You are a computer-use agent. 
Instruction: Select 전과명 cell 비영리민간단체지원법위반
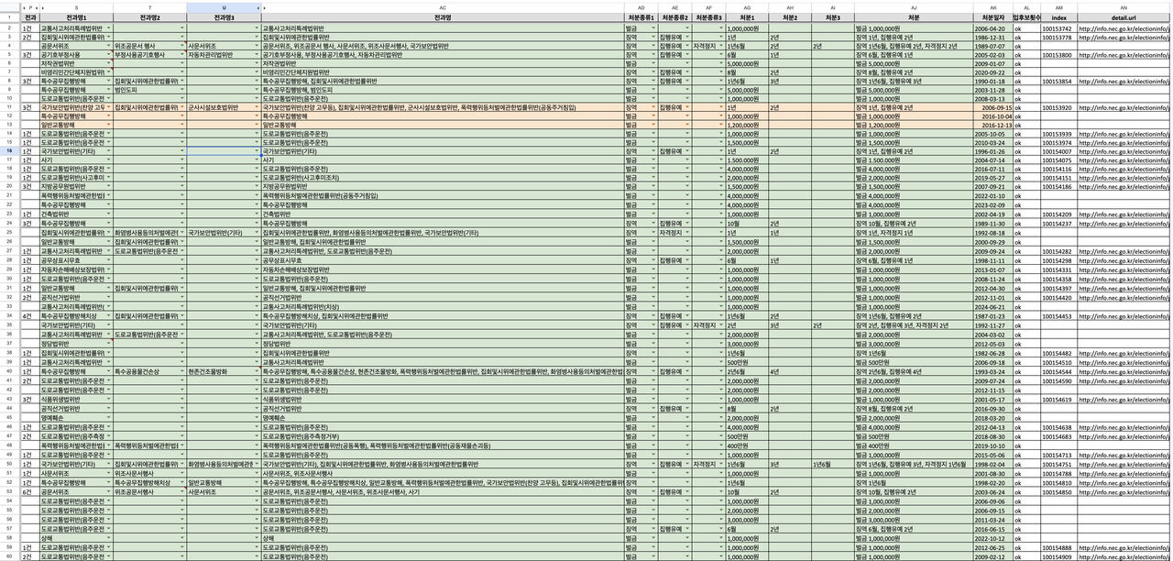point(442,72)
